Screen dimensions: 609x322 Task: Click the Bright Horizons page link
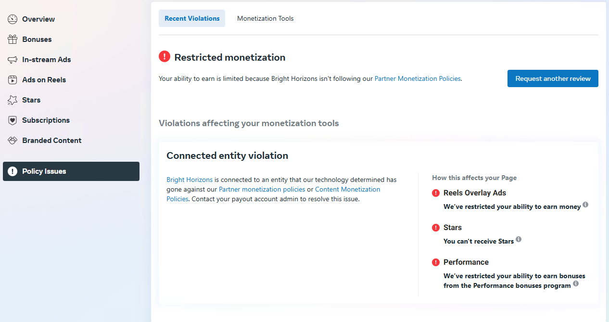(190, 180)
